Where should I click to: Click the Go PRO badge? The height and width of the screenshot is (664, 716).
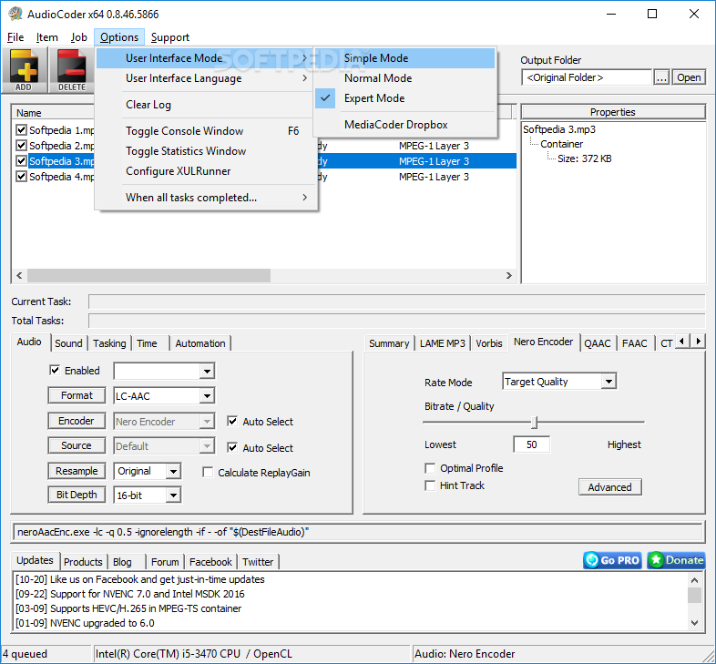point(612,560)
